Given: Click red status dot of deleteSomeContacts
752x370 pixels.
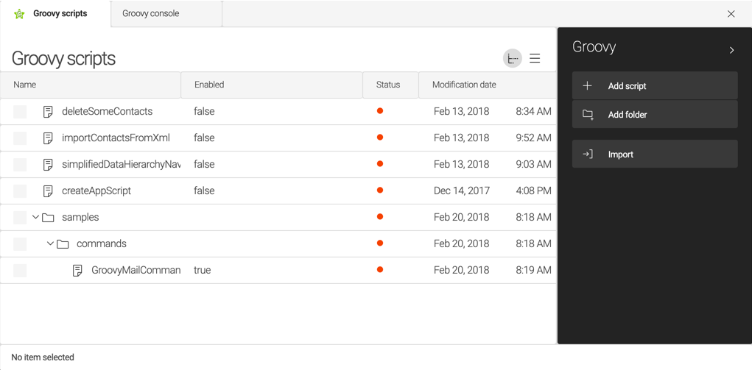Looking at the screenshot, I should click(x=380, y=111).
